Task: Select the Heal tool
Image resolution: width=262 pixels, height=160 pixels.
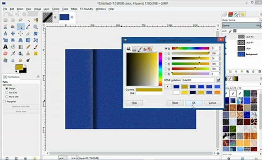Action: click(36, 53)
